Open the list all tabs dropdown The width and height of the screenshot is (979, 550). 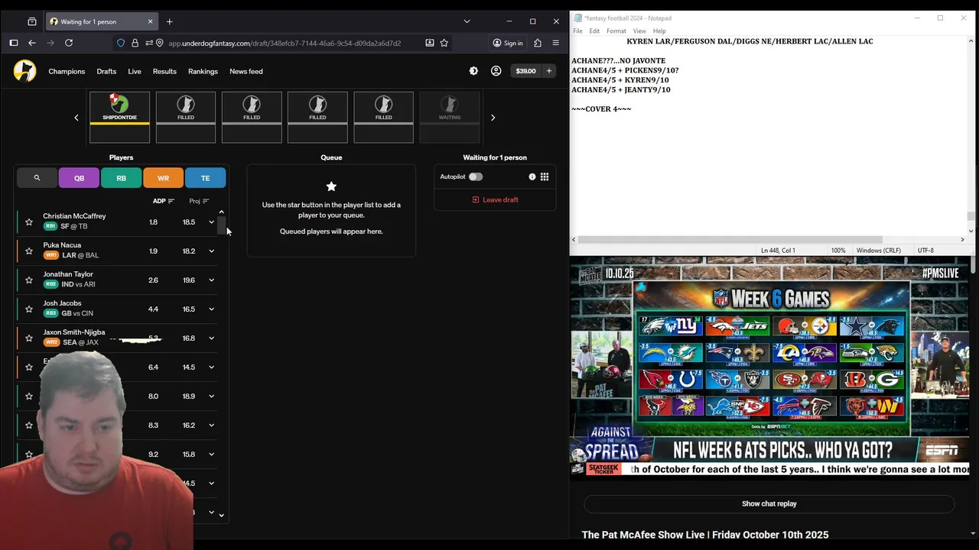click(467, 21)
